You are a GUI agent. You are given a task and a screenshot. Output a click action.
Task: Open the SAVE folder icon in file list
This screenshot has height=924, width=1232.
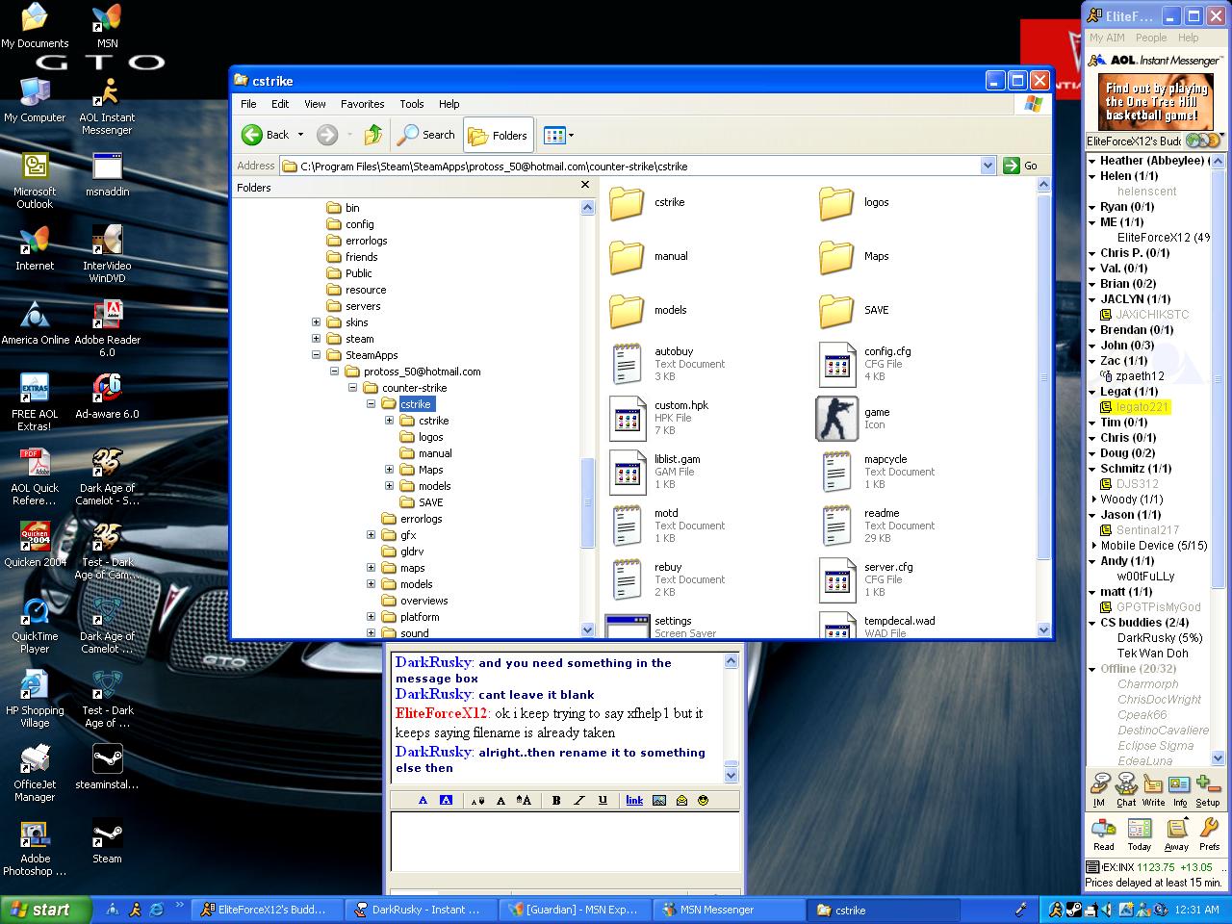[835, 311]
